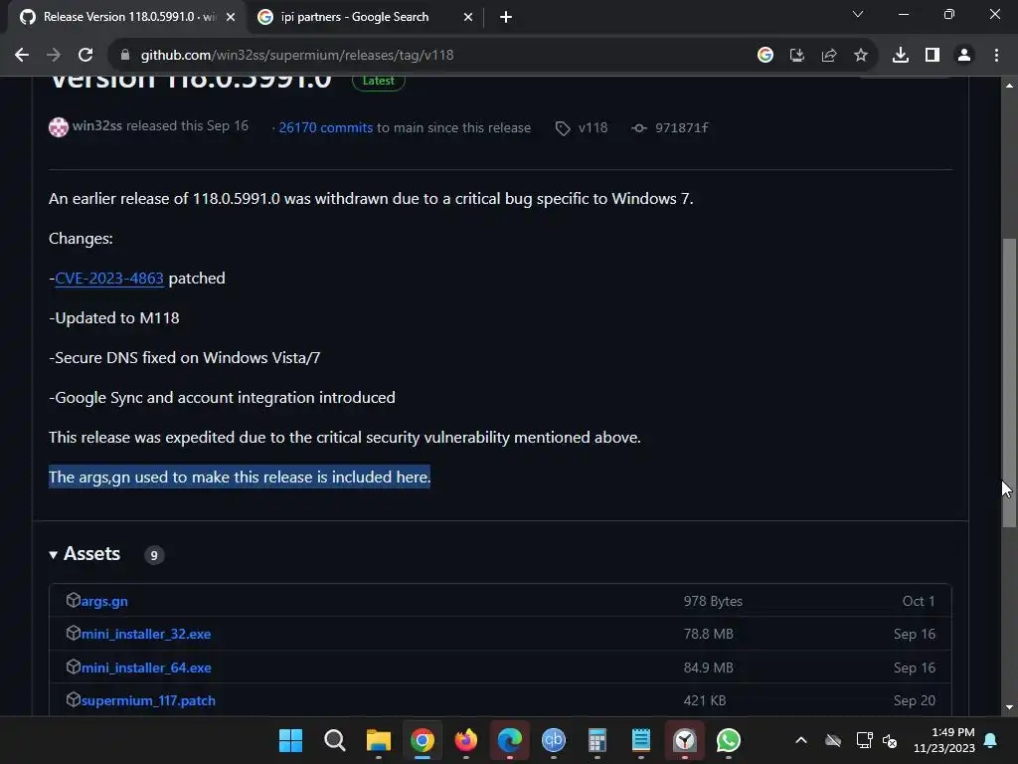The width and height of the screenshot is (1018, 764).
Task: Click the lock icon in address bar
Action: [x=125, y=56]
